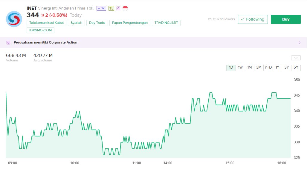Click the 14:00 time axis label

coord(168,163)
